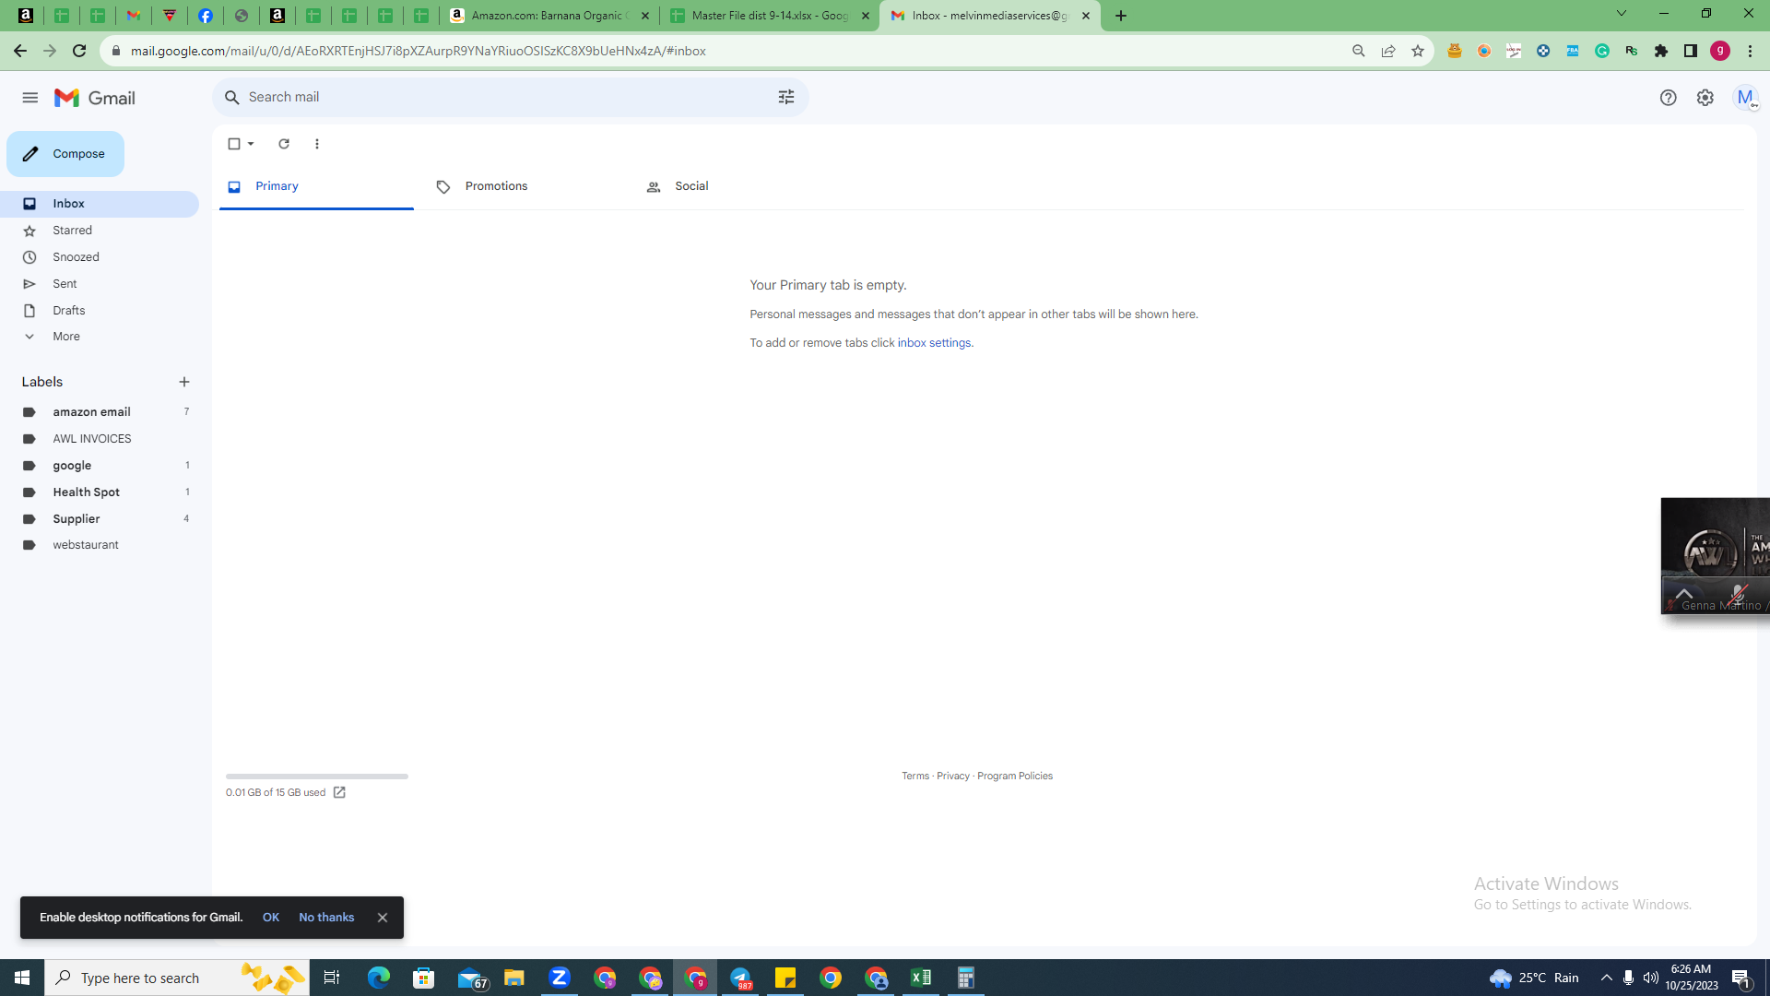The image size is (1770, 996).
Task: Click OK to enable desktop notifications
Action: click(x=271, y=918)
